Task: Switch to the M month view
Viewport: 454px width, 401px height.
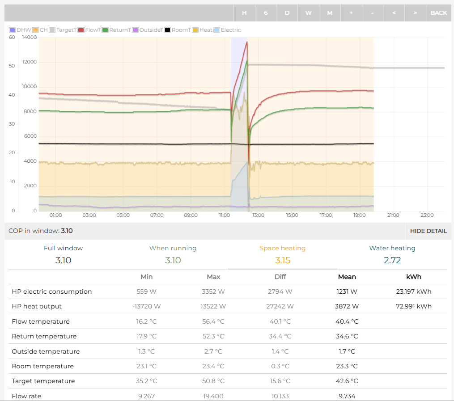Action: (x=330, y=13)
